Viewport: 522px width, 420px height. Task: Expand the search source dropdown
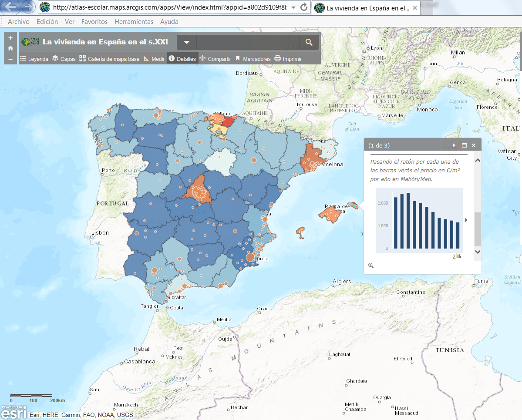[187, 42]
